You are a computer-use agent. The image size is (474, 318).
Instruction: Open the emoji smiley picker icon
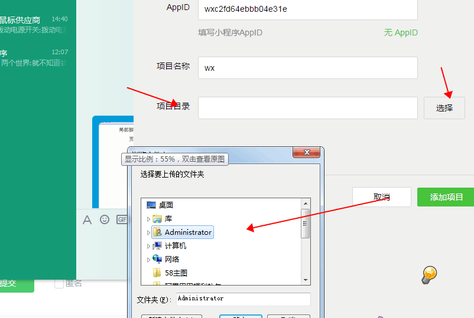pos(105,219)
